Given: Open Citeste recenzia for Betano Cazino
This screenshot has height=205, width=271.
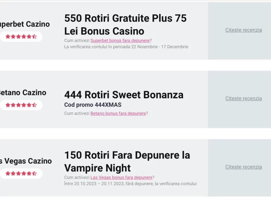Looking at the screenshot, I should (243, 98).
